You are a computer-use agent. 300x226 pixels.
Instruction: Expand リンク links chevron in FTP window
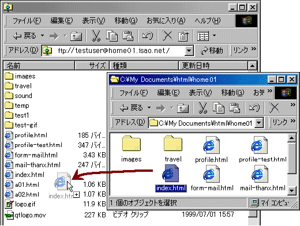click(254, 49)
